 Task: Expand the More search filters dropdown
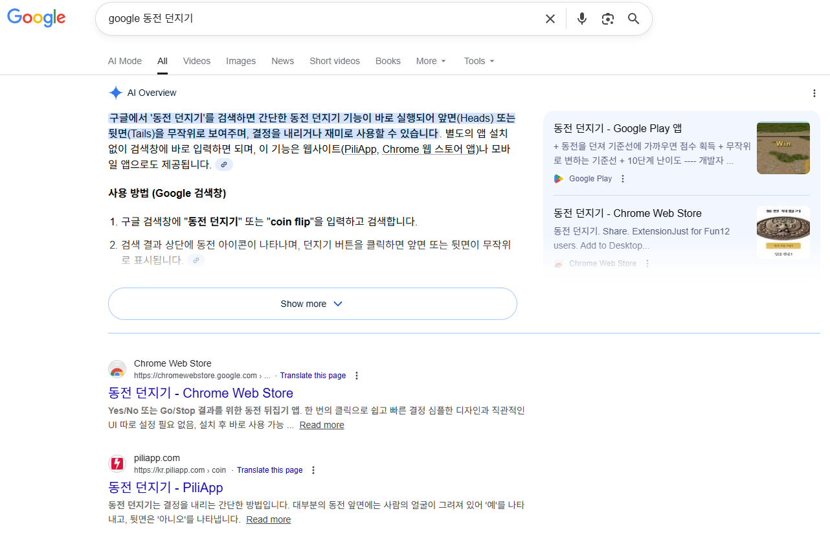click(x=431, y=61)
